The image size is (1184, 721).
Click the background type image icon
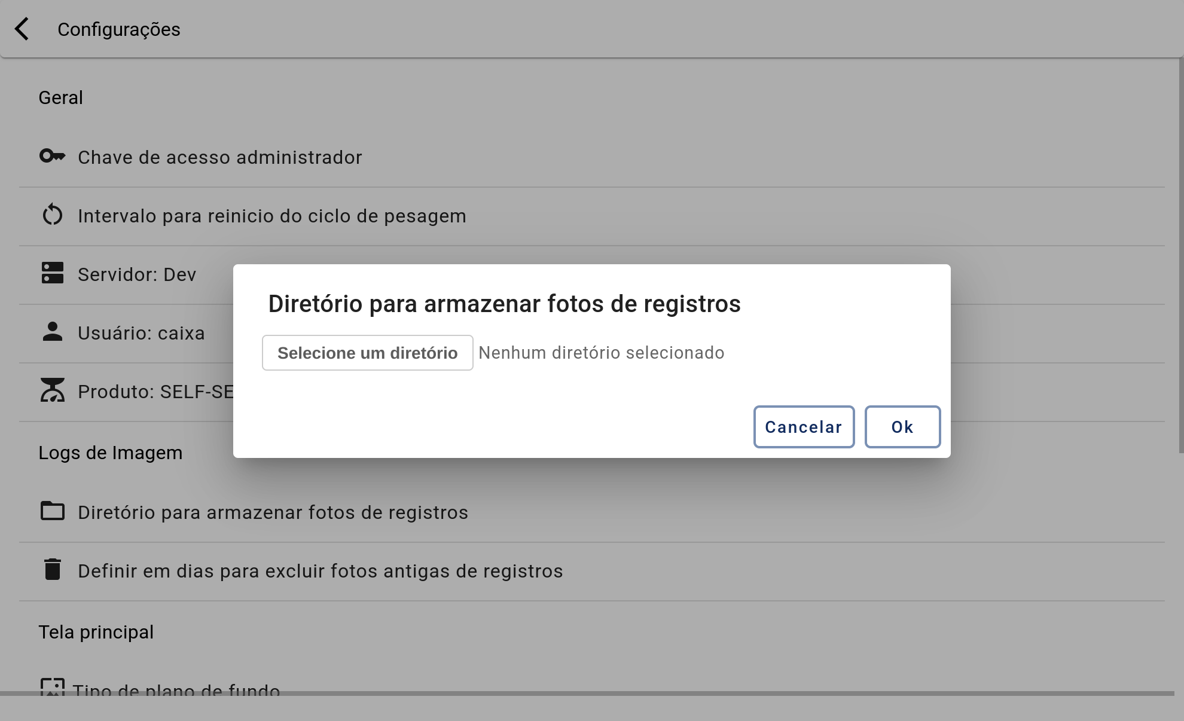[x=53, y=687]
